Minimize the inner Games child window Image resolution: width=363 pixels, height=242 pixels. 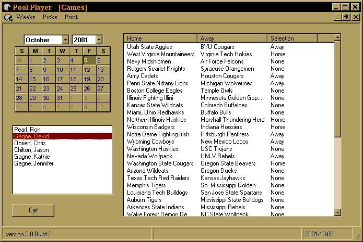(338, 17)
